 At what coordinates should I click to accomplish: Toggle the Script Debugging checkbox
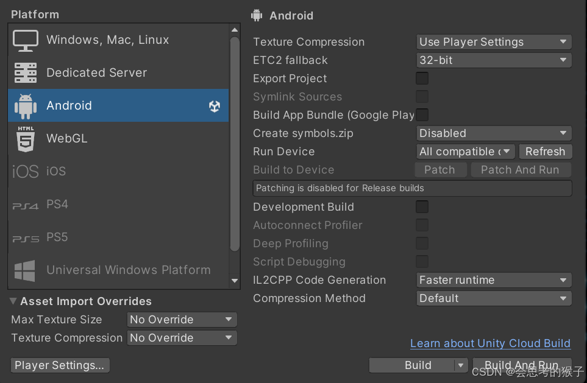(422, 261)
